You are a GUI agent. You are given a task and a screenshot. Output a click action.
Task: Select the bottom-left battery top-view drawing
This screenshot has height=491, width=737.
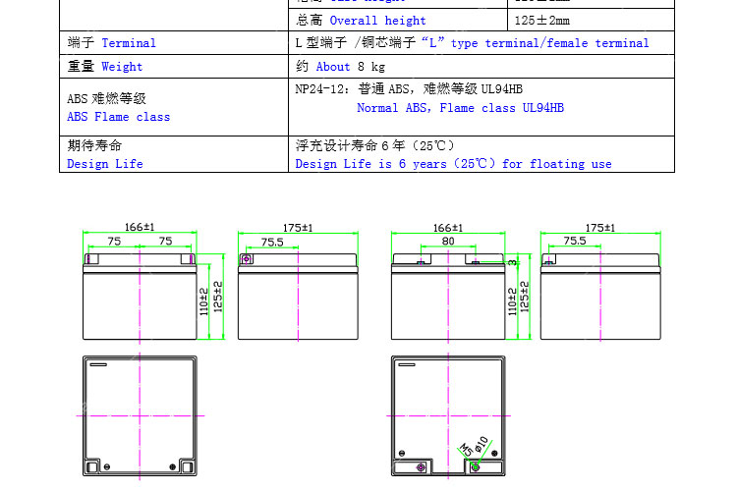click(139, 415)
